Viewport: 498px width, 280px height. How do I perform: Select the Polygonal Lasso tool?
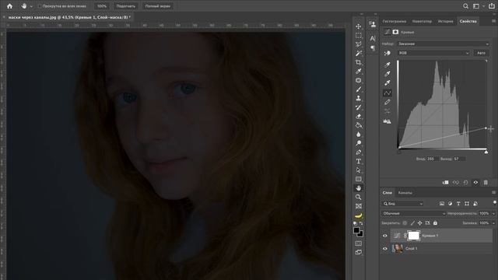click(x=358, y=44)
